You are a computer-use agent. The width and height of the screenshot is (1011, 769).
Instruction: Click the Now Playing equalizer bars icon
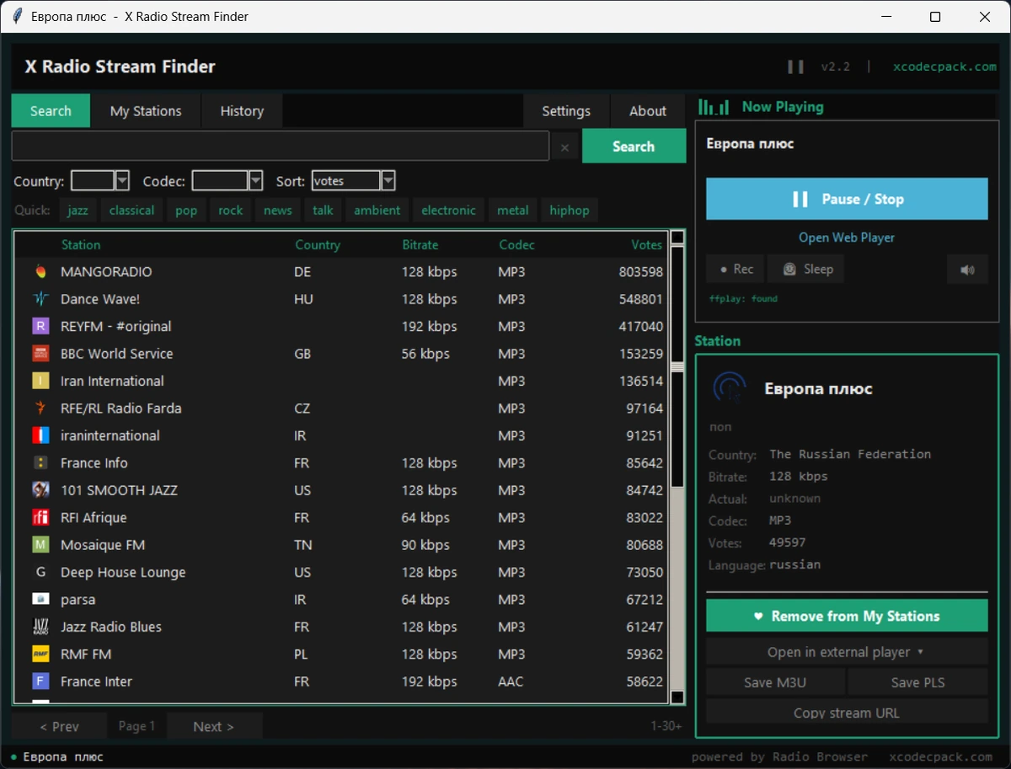(714, 107)
